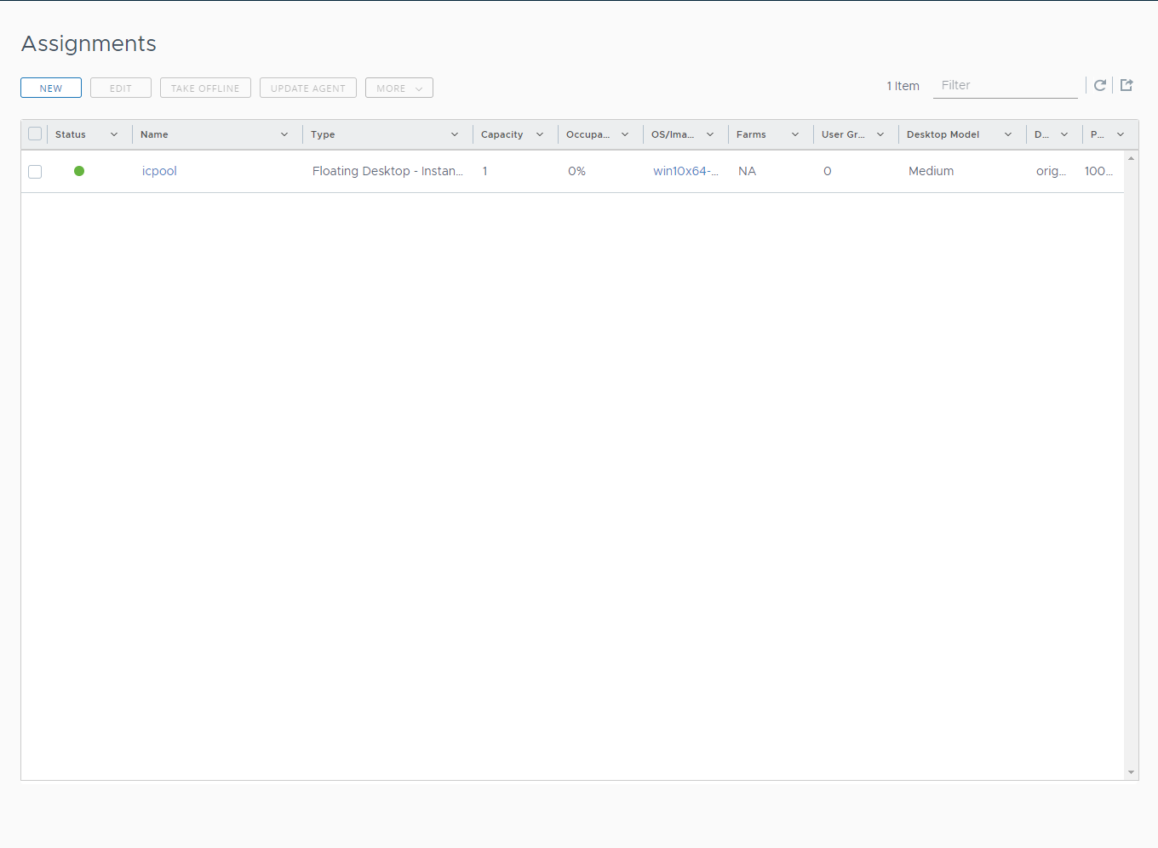Expand the MORE dropdown button
This screenshot has height=848, width=1158.
399,88
